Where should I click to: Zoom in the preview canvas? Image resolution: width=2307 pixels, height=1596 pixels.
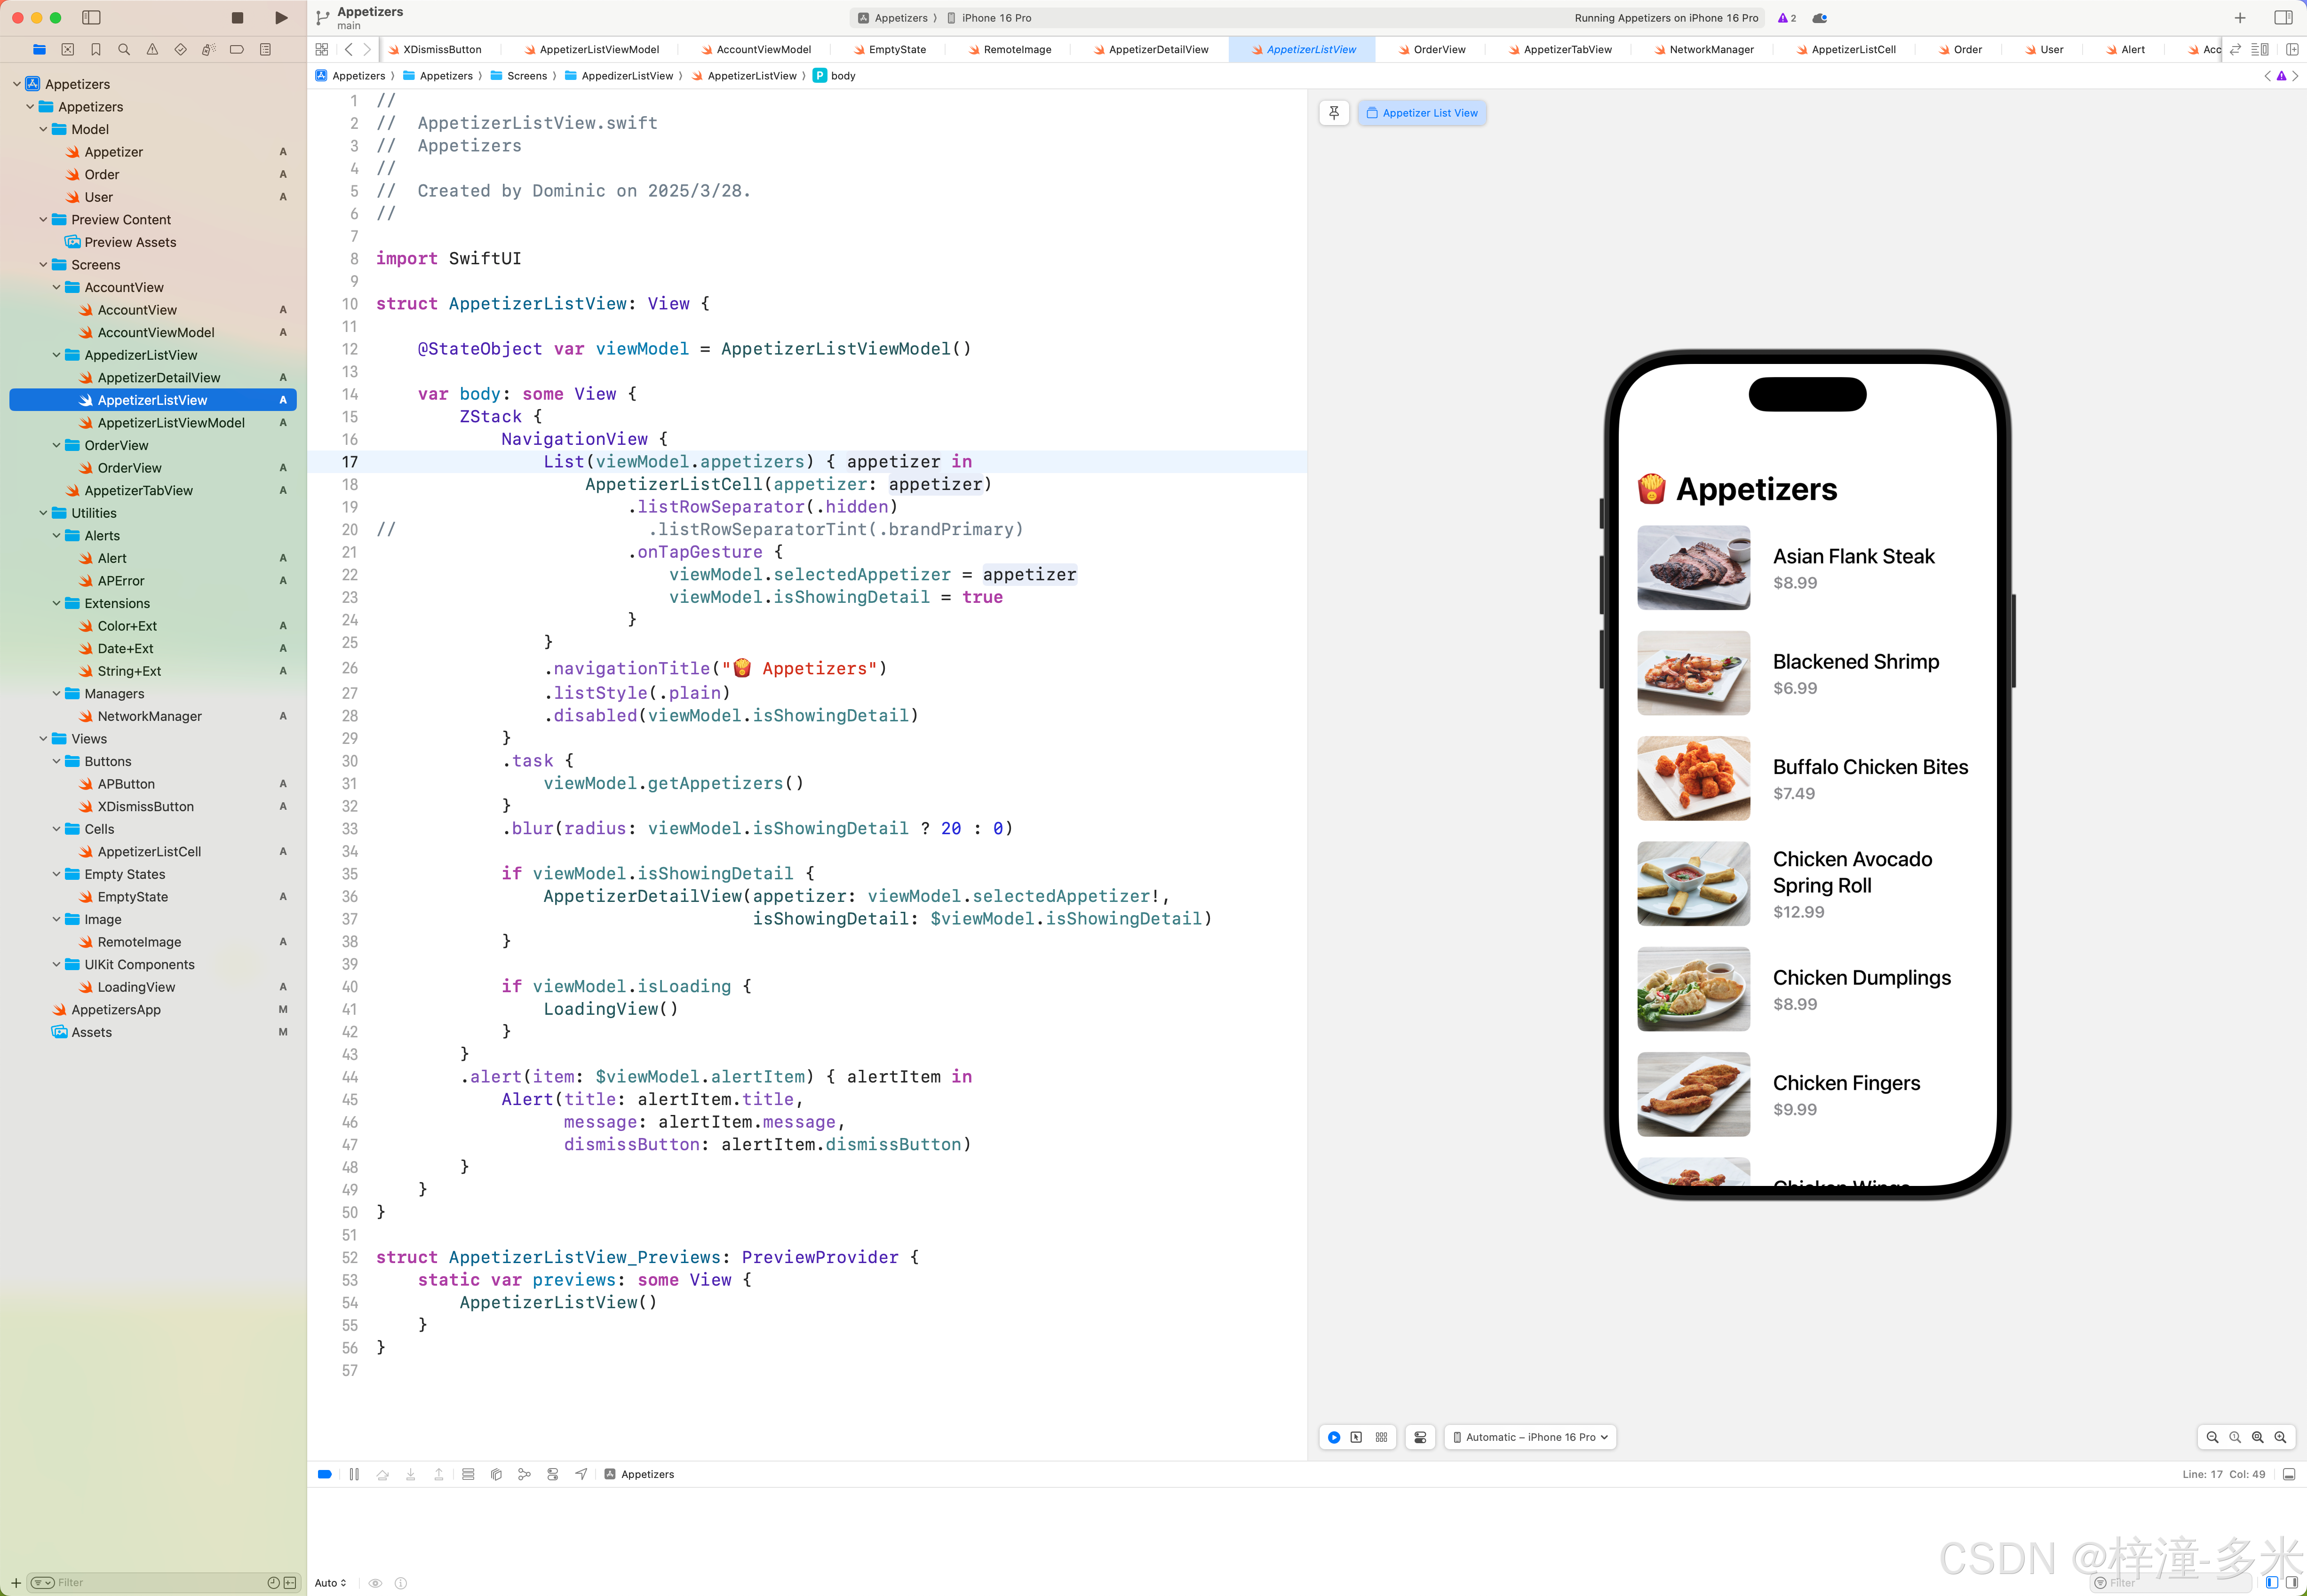(2280, 1437)
